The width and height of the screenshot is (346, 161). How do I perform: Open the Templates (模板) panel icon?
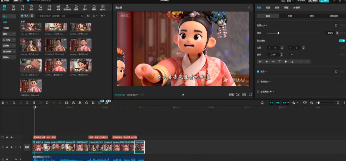pyautogui.click(x=94, y=7)
